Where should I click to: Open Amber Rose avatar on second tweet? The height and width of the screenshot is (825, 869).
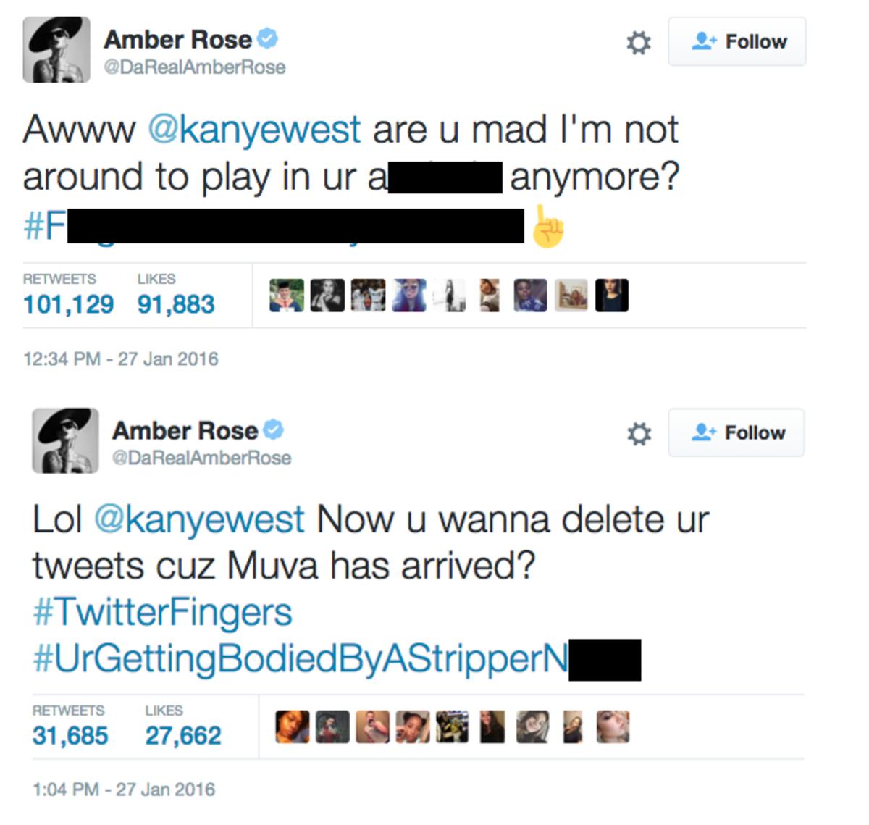pos(65,440)
